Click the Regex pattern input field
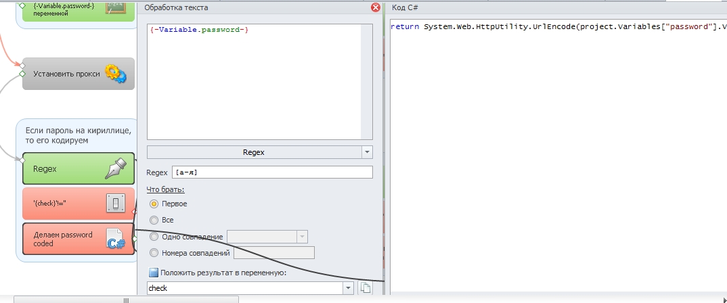This screenshot has height=303, width=727. click(272, 172)
